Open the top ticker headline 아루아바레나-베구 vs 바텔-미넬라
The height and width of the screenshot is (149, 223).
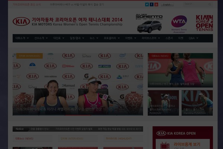coord(77,4)
